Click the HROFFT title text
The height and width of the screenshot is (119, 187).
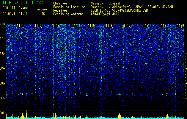click(18, 2)
